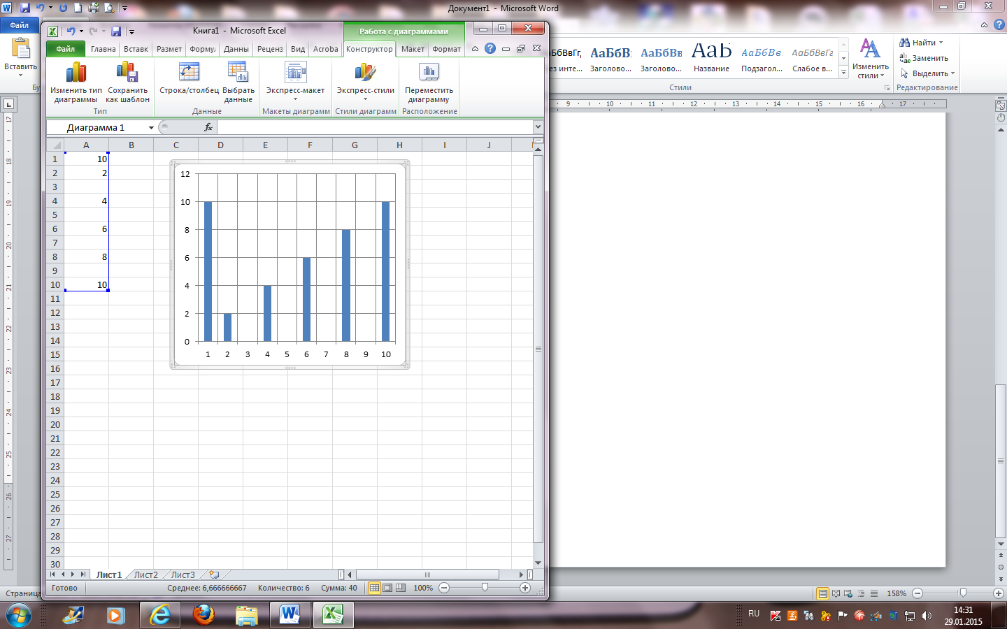Click Excel zoom level 100% button
The height and width of the screenshot is (629, 1007).
click(x=423, y=588)
